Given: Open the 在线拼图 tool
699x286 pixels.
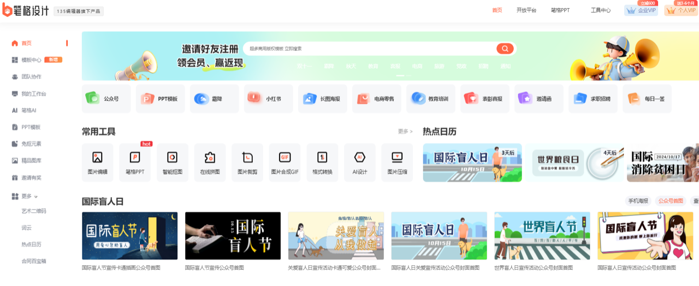Looking at the screenshot, I should point(210,163).
